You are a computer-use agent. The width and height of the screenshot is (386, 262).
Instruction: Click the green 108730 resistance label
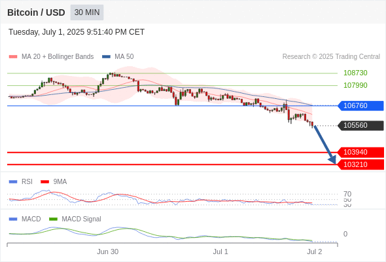pyautogui.click(x=355, y=73)
